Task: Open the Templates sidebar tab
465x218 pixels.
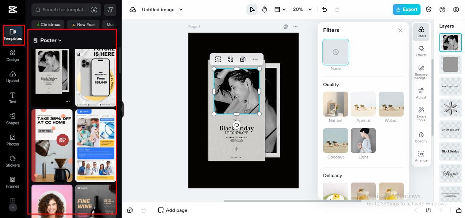Action: 13,35
